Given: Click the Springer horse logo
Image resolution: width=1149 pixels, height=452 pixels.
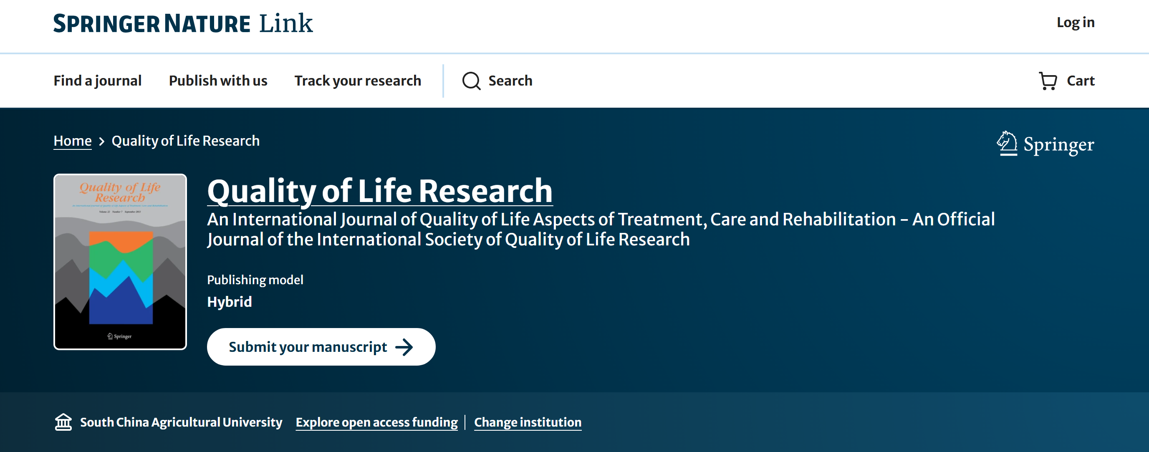Looking at the screenshot, I should (1007, 144).
